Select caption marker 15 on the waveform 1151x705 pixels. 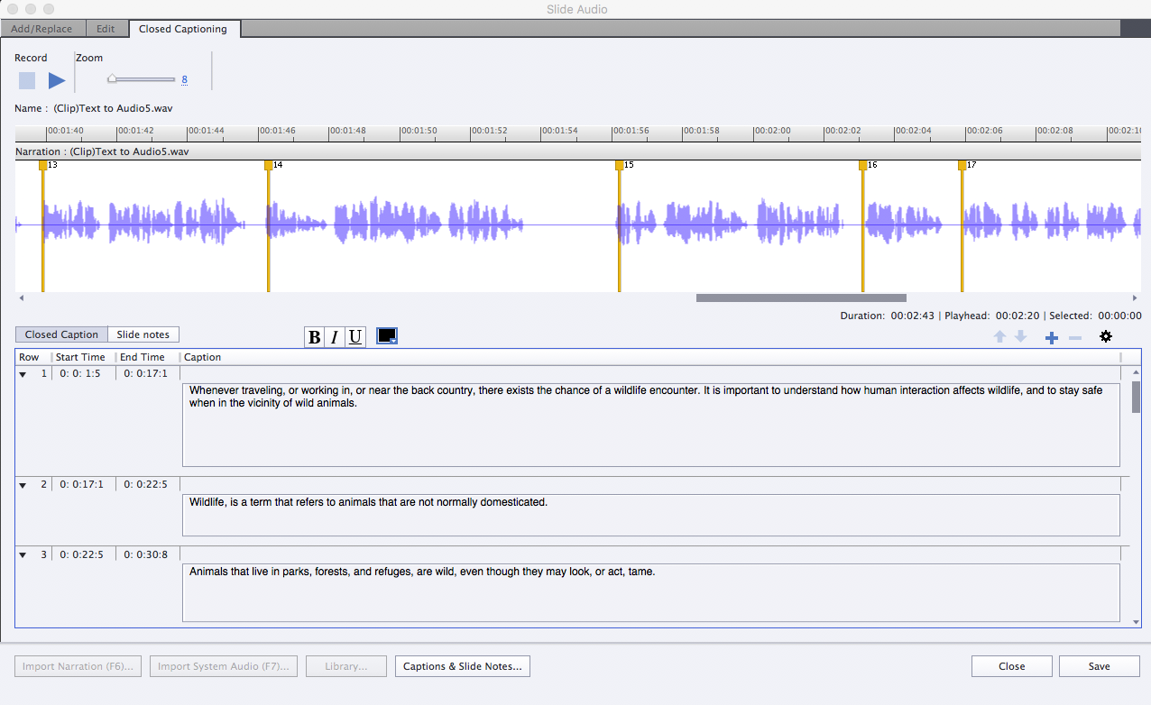(619, 165)
